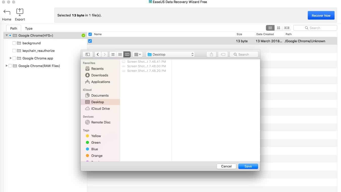Screen dimensions: 341x192
Task: Sort by the Path column header
Action: pyautogui.click(x=288, y=34)
